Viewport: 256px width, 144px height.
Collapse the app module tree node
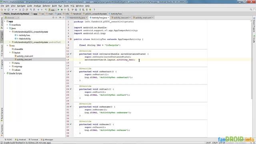(x=5, y=21)
